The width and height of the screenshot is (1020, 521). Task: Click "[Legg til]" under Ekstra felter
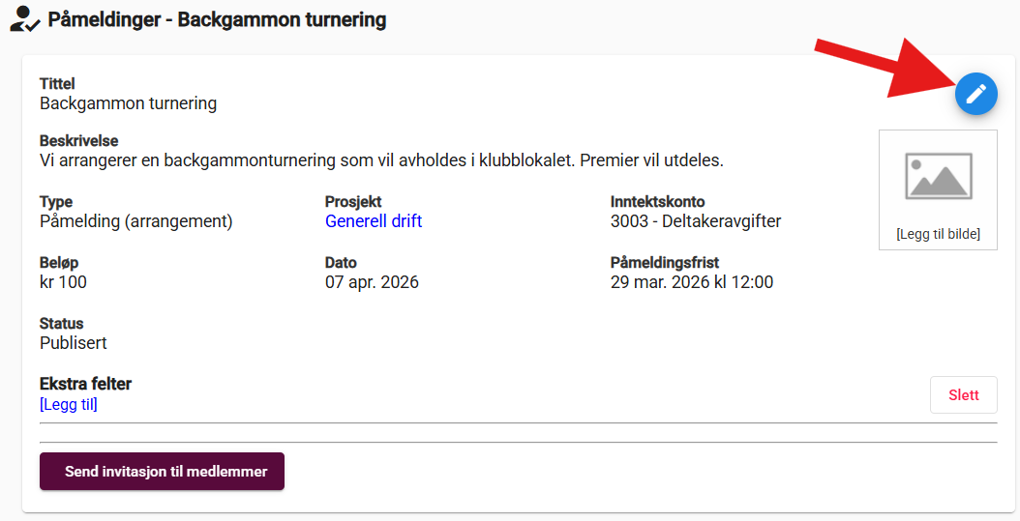pyautogui.click(x=69, y=404)
